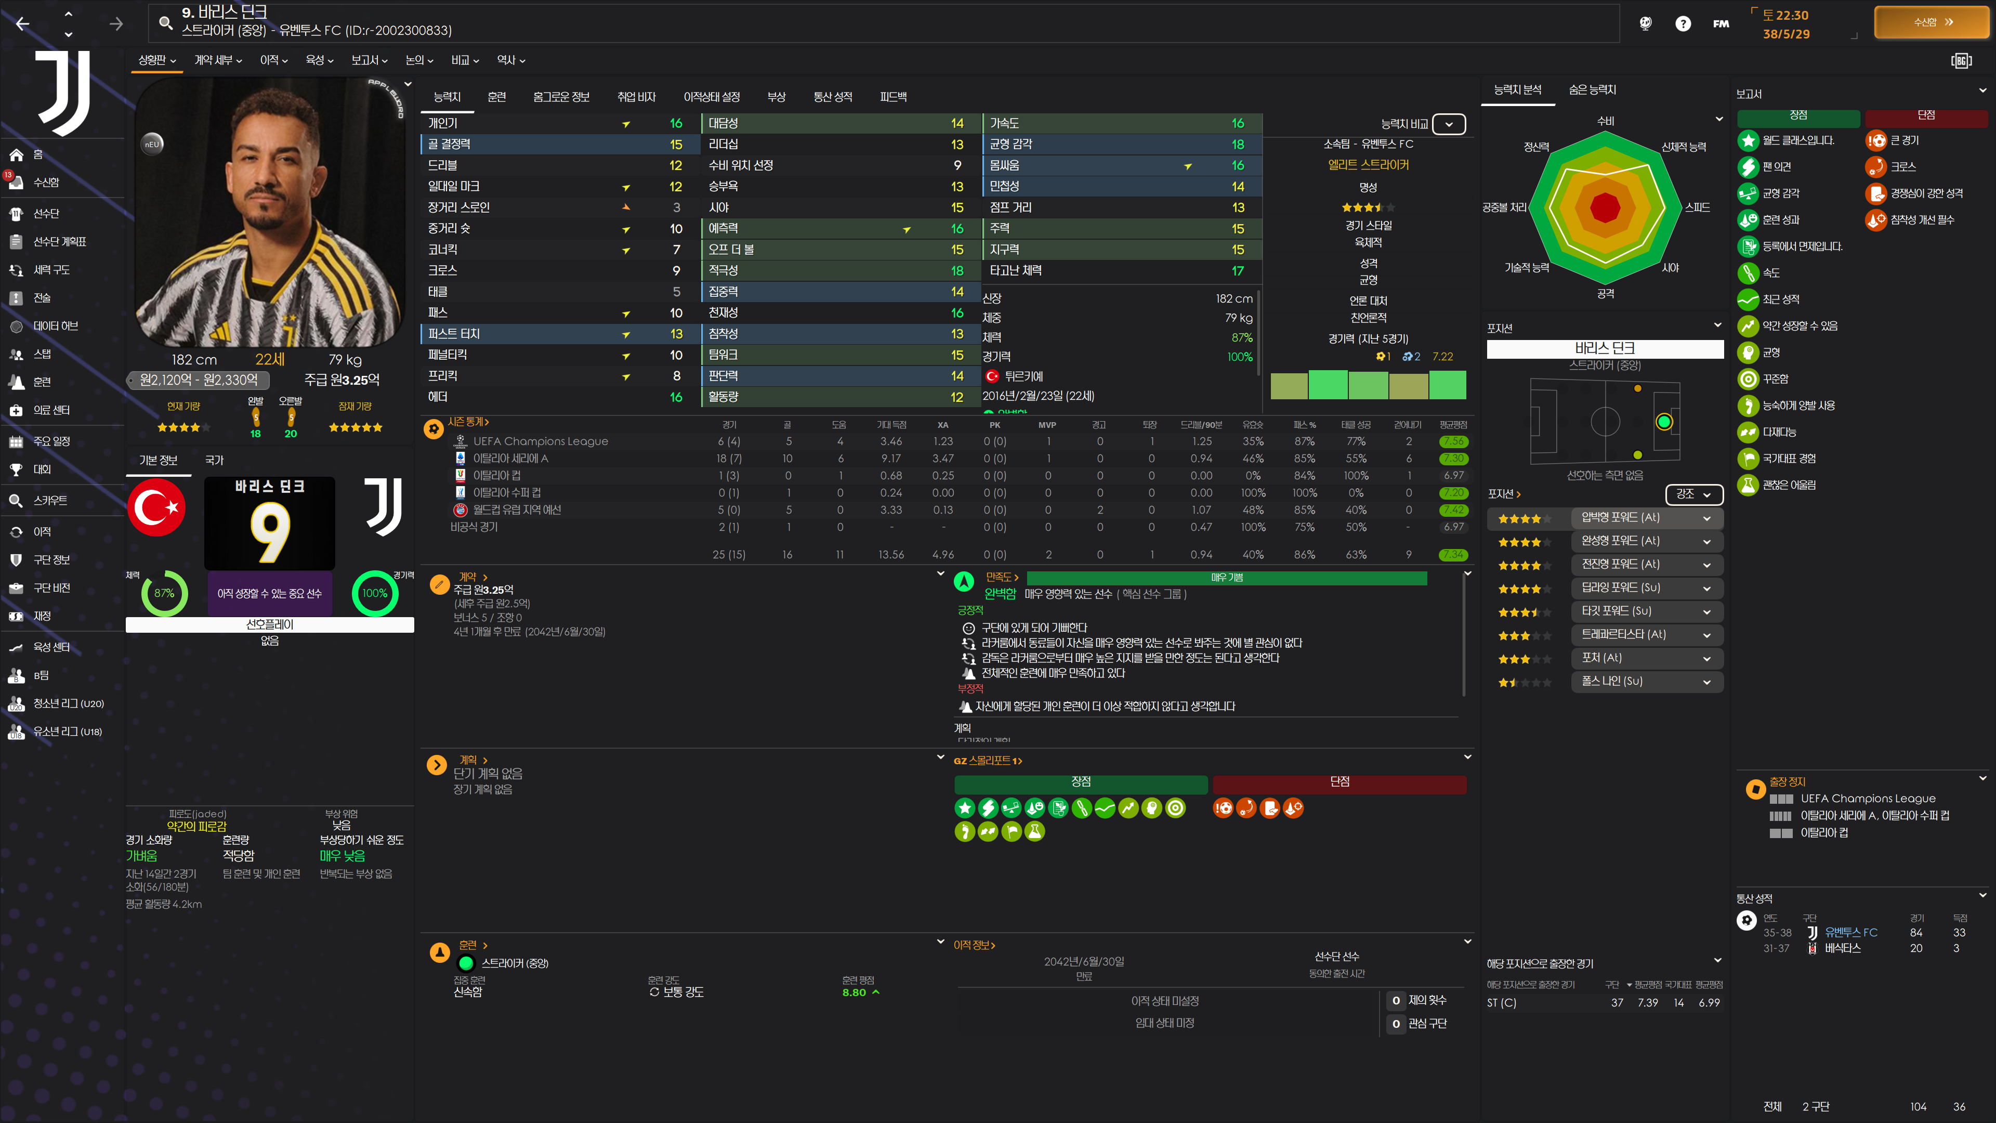
Task: Open the 훈련 training sidebar item
Action: [42, 382]
